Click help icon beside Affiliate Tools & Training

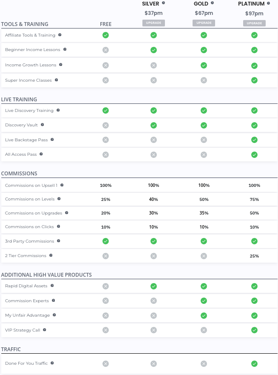coord(60,35)
